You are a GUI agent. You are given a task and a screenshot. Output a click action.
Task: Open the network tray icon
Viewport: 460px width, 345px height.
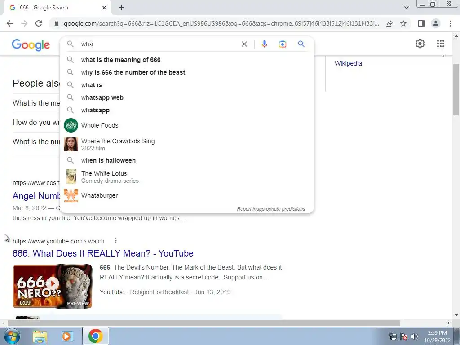coord(393,336)
